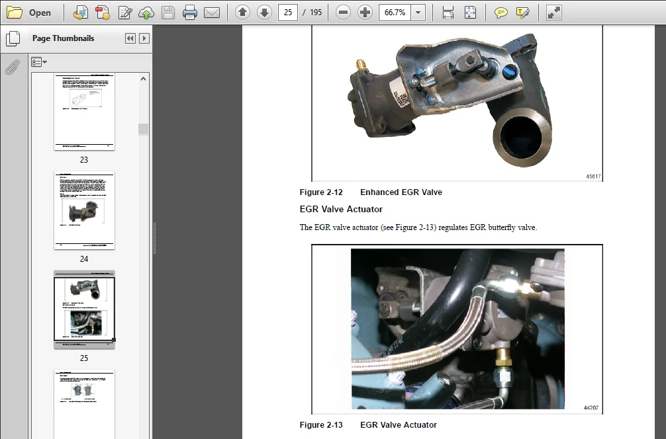Click the Page Thumbnails panel title
The image size is (666, 439).
pyautogui.click(x=64, y=38)
